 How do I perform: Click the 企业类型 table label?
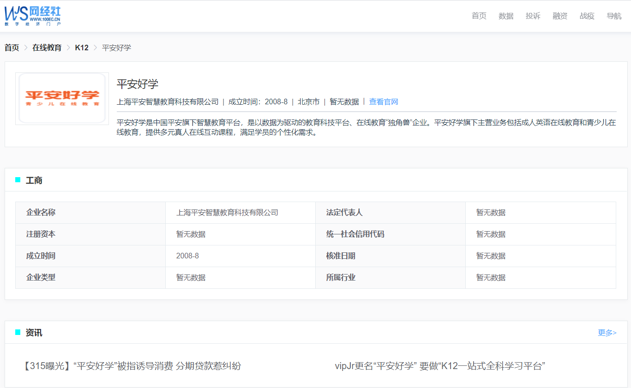click(x=41, y=278)
